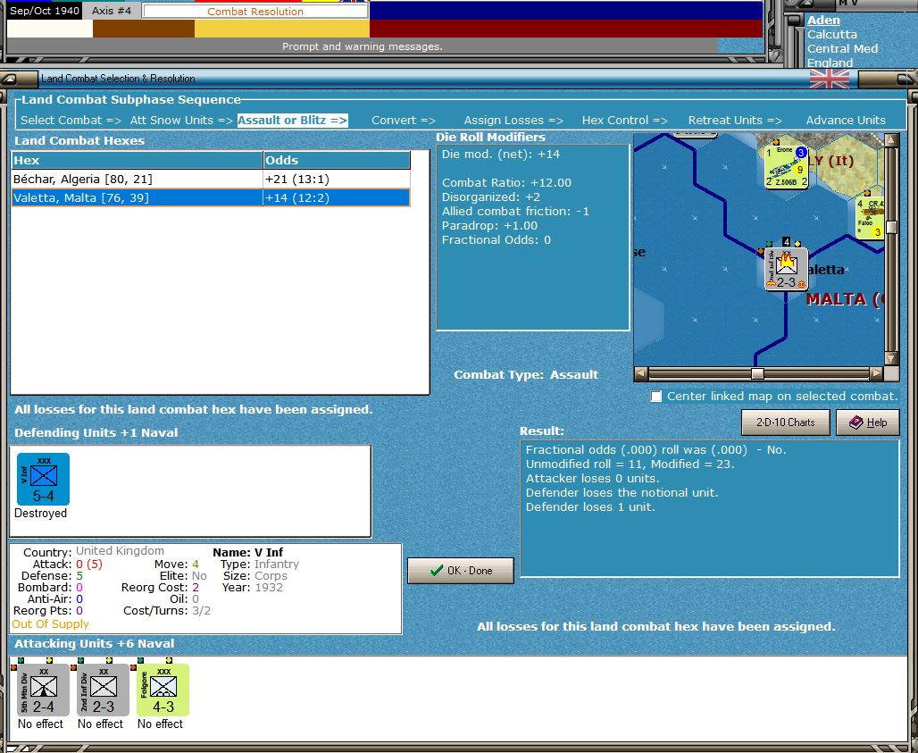Click the dark red color bar segment
This screenshot has height=753, width=918.
click(x=565, y=29)
